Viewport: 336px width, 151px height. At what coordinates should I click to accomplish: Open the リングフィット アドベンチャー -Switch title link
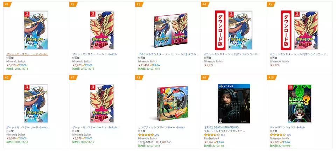point(162,128)
